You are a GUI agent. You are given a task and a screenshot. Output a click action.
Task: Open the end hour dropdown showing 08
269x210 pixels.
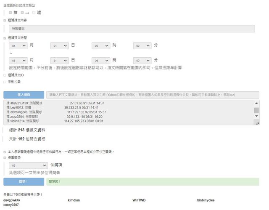coord(100,60)
